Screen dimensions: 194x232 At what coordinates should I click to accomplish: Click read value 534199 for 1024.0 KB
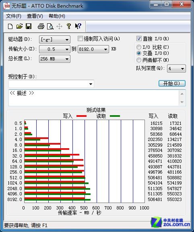point(175,183)
